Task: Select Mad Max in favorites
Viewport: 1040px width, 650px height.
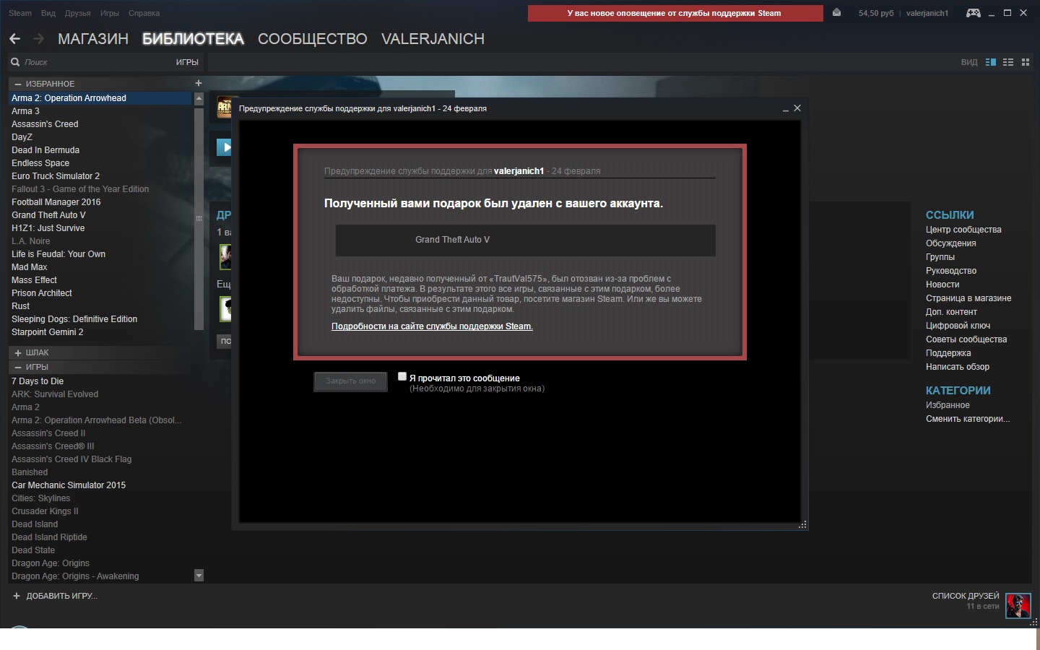Action: pos(101,267)
